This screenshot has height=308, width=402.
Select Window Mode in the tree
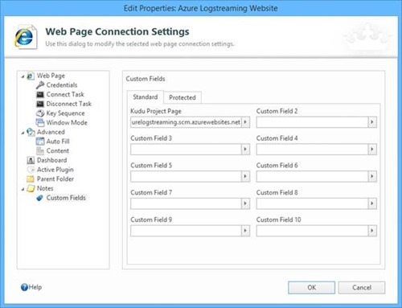pos(67,122)
